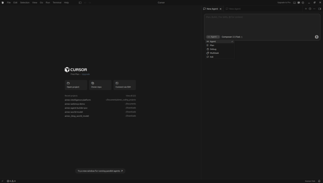Click the Open project button
This screenshot has height=183, width=323.
[76, 85]
